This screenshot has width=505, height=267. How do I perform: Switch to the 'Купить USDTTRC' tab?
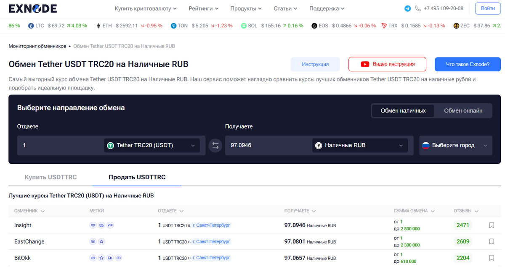click(x=50, y=177)
